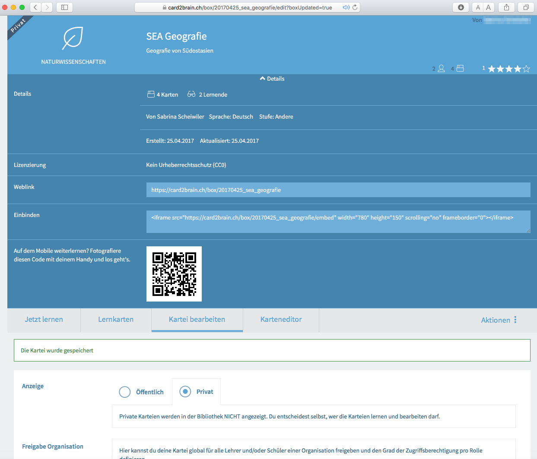Select the Öffentlich radio button
537x459 pixels.
[x=125, y=392]
